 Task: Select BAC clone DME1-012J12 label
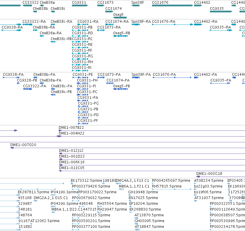pyautogui.click(x=71, y=151)
